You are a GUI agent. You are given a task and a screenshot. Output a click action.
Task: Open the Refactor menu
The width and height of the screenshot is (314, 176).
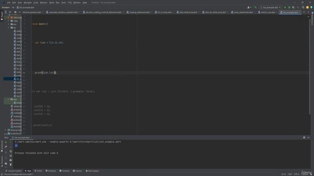(x=44, y=2)
